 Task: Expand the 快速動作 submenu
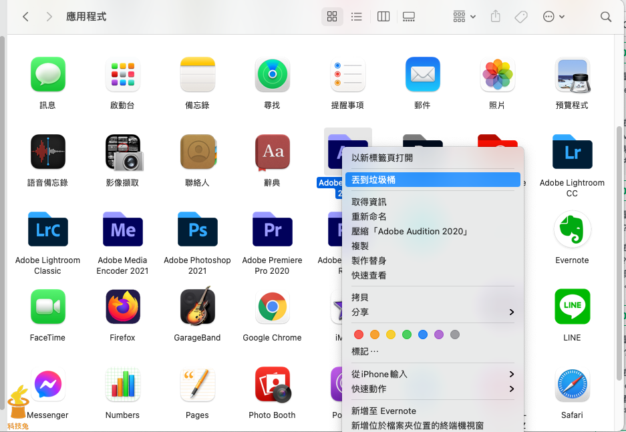[x=433, y=389]
